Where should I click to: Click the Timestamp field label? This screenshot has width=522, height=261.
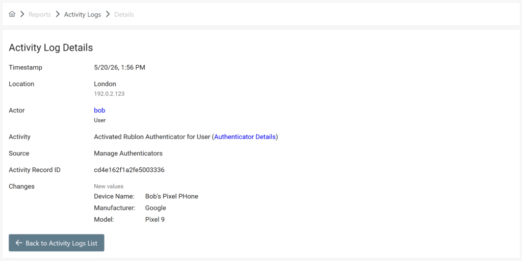25,68
